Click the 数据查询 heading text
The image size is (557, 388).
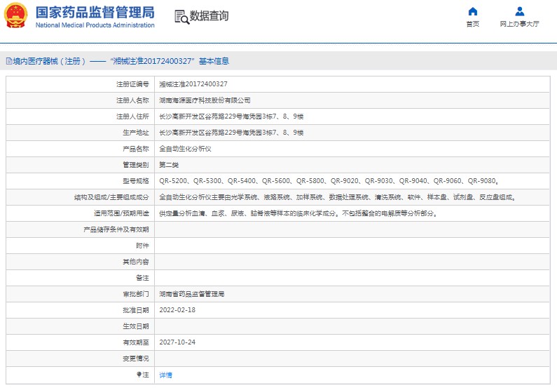tap(209, 15)
